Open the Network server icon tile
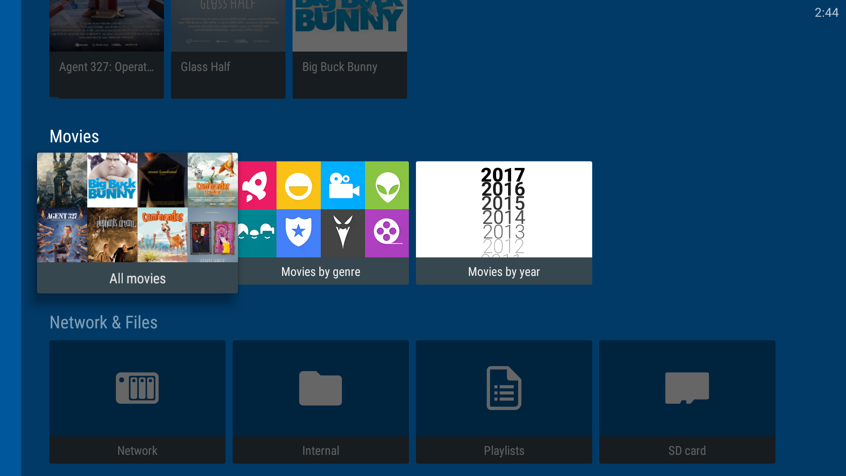The width and height of the screenshot is (846, 476). (137, 388)
